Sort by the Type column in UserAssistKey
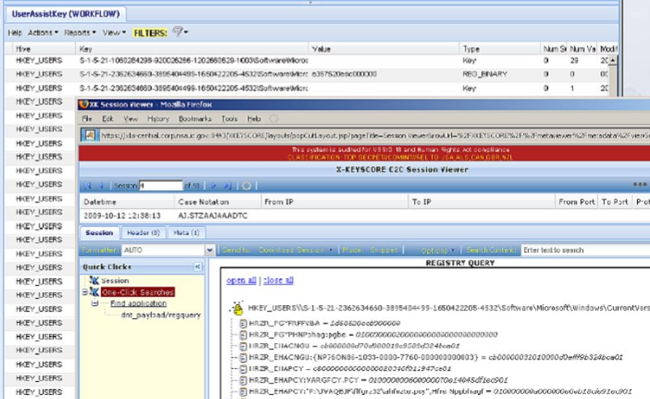The image size is (650, 399). click(x=500, y=49)
